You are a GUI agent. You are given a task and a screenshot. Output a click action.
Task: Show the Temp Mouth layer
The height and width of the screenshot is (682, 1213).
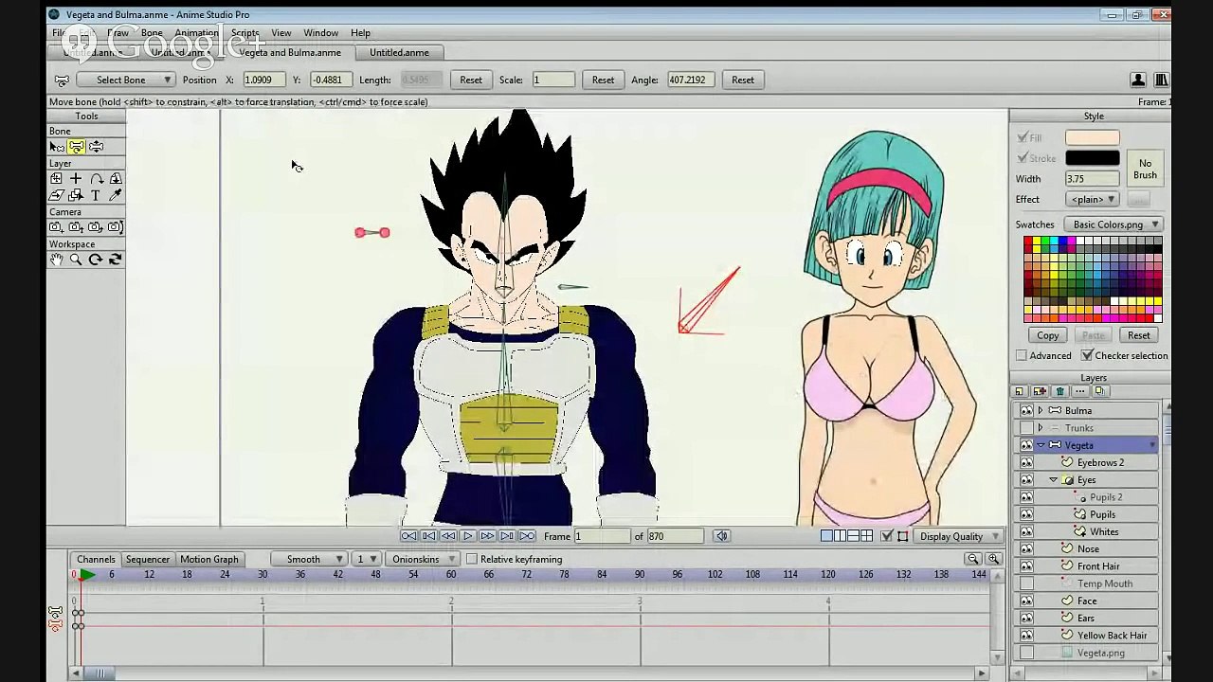[1026, 583]
